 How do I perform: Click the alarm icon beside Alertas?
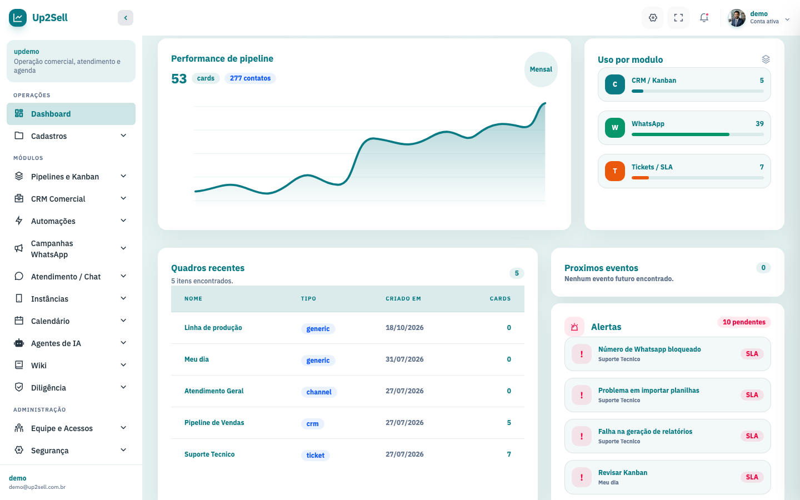pos(574,327)
